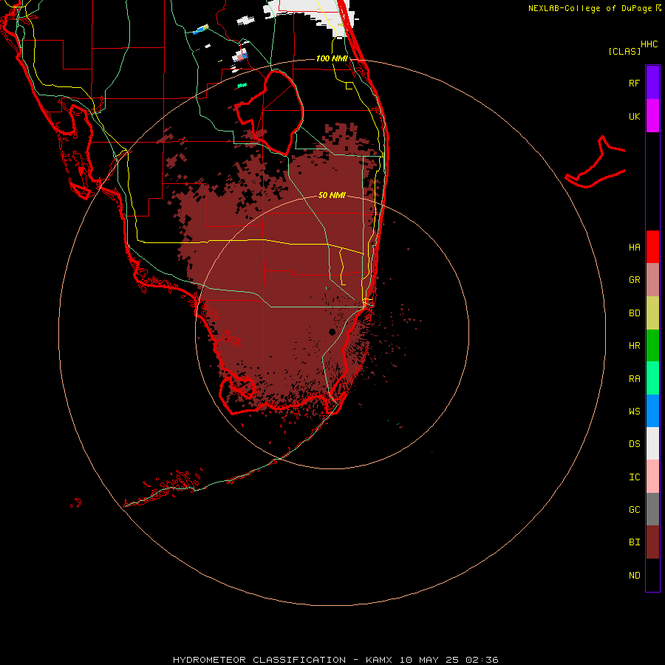Image resolution: width=665 pixels, height=665 pixels.
Task: Click the KAMX radar site identifier
Action: (x=379, y=660)
